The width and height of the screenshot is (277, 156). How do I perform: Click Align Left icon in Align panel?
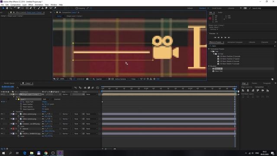click(243, 91)
